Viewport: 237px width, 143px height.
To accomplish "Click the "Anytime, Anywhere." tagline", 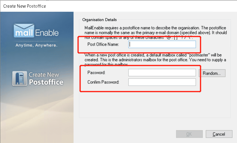I will tap(37, 45).
